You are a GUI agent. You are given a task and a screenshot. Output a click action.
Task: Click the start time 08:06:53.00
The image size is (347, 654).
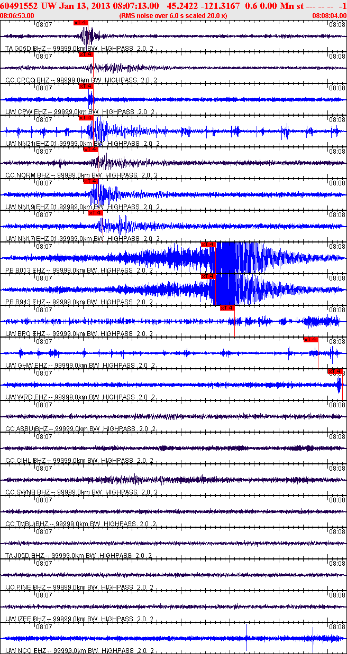(17, 16)
